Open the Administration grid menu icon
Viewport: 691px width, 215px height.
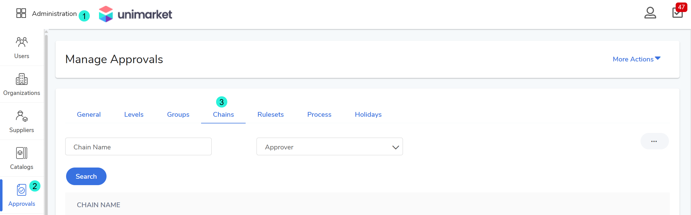pyautogui.click(x=21, y=13)
